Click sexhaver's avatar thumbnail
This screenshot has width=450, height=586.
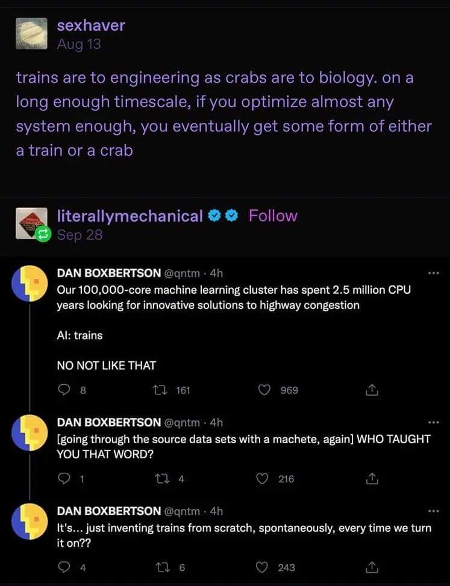[x=32, y=33]
